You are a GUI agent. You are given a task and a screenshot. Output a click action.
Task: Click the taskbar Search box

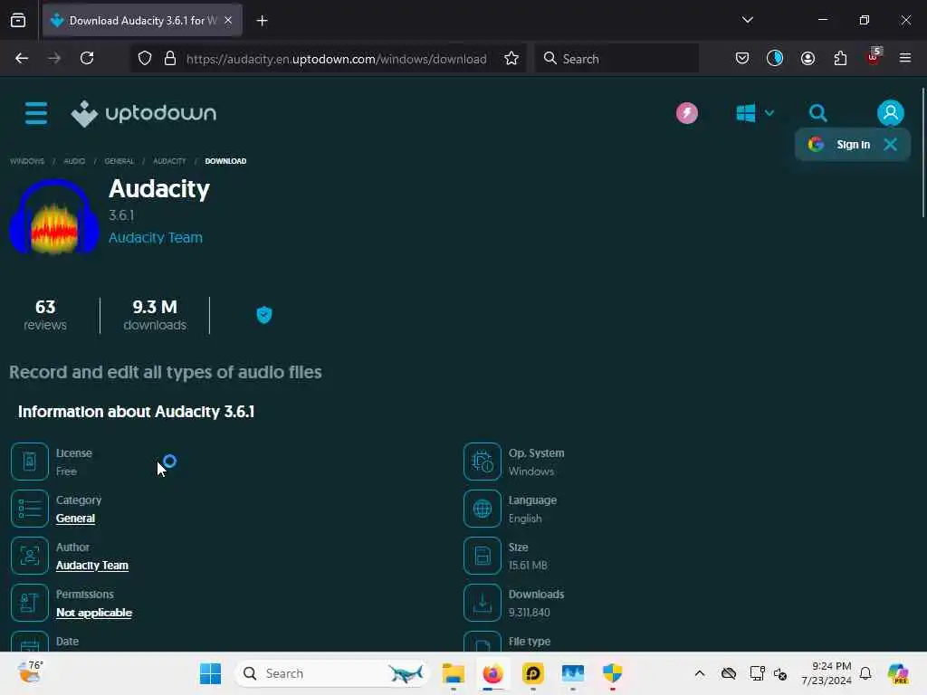tap(331, 673)
